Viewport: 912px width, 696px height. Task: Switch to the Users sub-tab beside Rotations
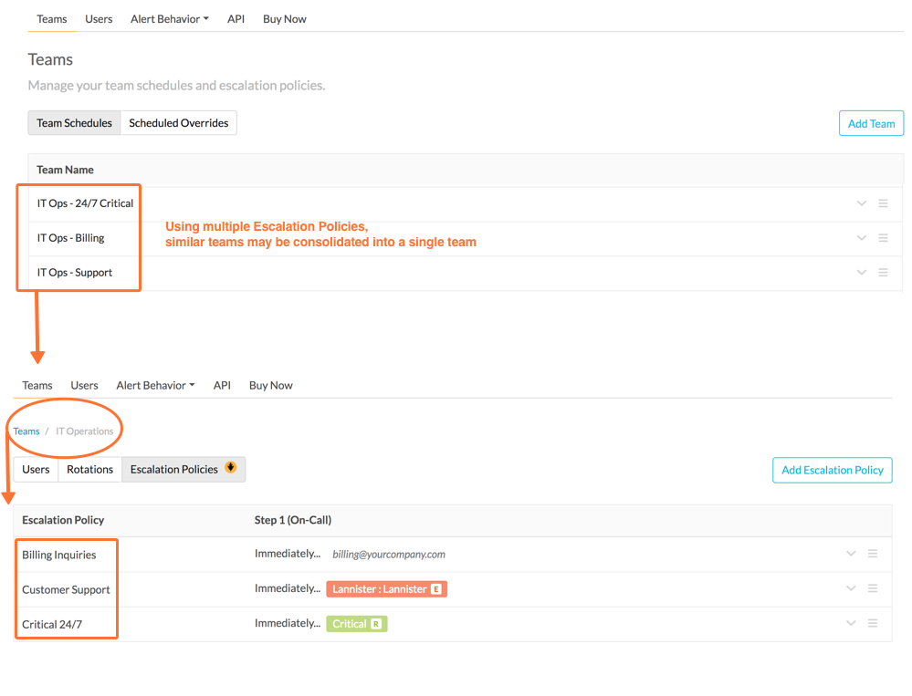(37, 470)
